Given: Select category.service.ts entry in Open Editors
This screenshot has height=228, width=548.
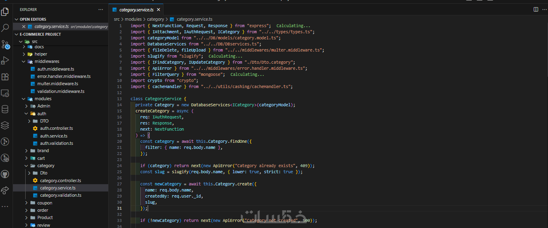Looking at the screenshot, I should click(x=61, y=26).
